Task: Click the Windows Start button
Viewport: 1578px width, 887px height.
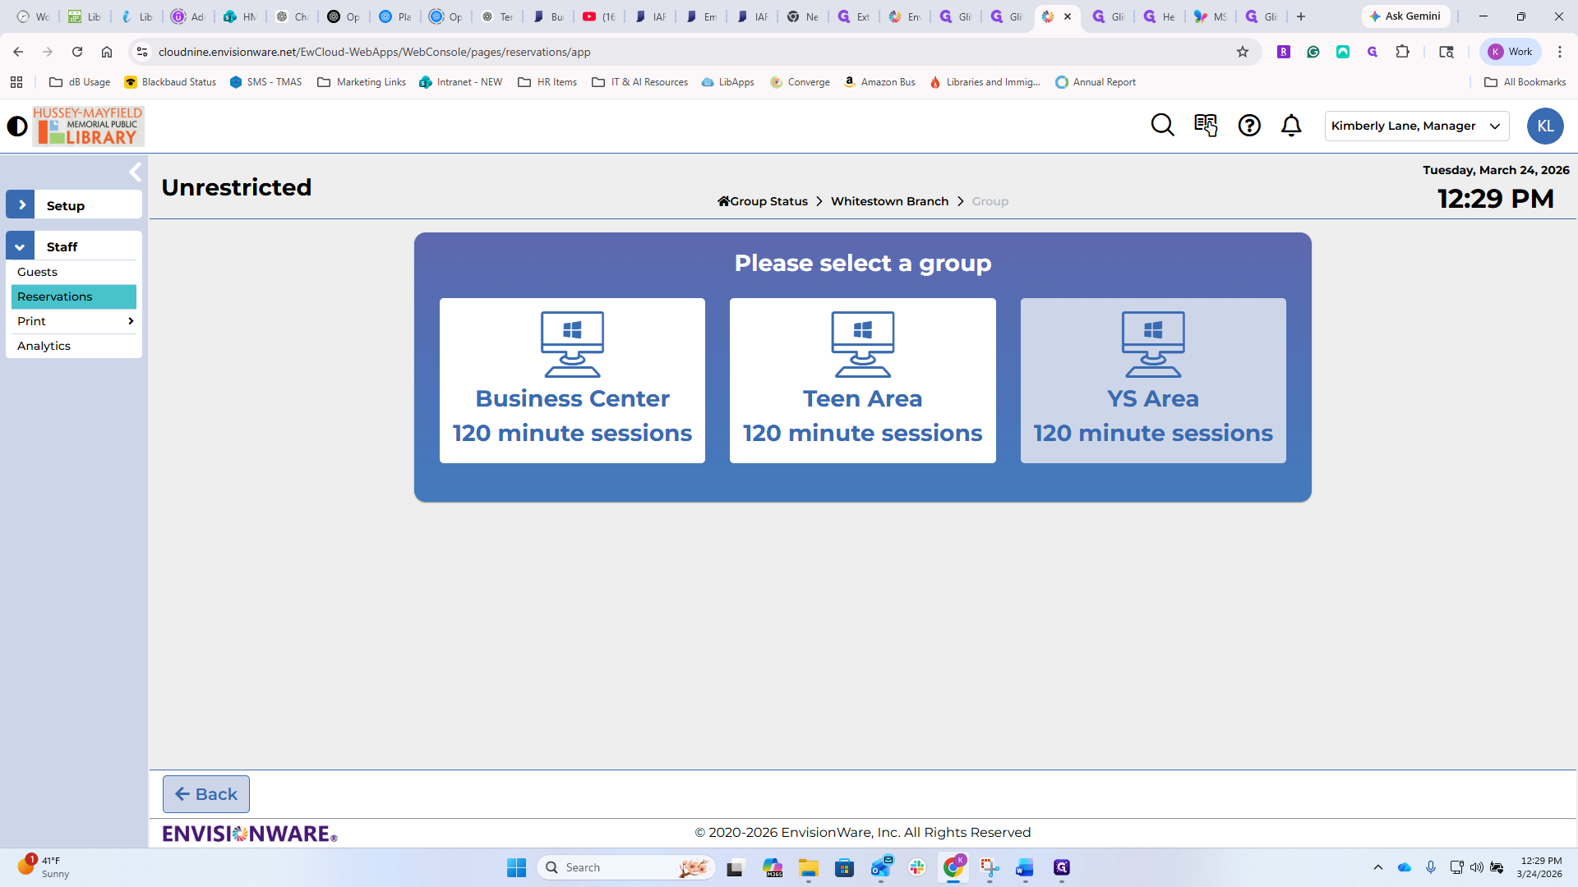Action: coord(516,867)
